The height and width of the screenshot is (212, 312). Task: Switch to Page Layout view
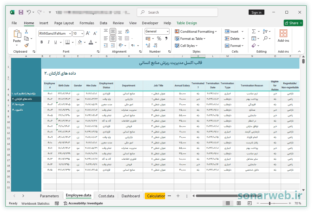(x=239, y=203)
